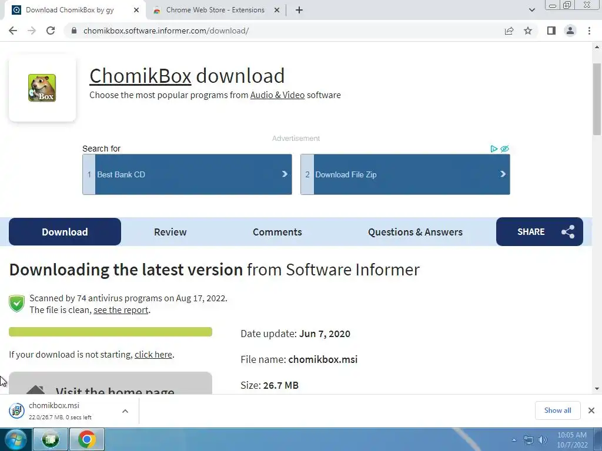This screenshot has width=602, height=451.
Task: Click the page vertical scrollbar thumb
Action: [x=597, y=99]
